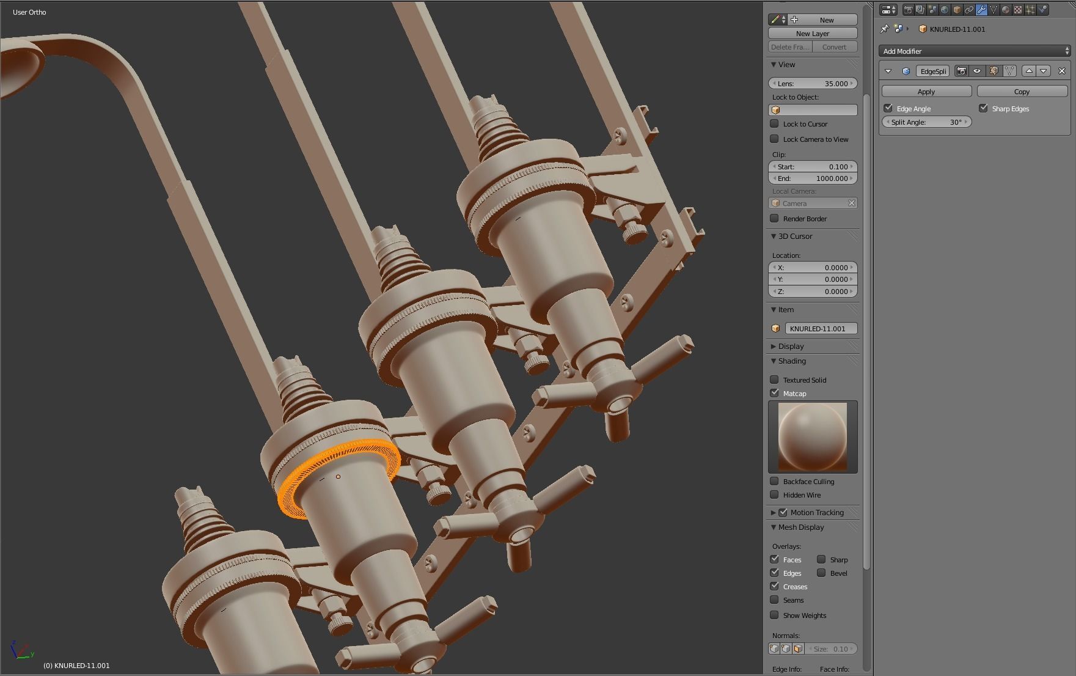Toggle EdgeSplit use during render camera icon
Image resolution: width=1076 pixels, height=676 pixels.
(x=962, y=71)
